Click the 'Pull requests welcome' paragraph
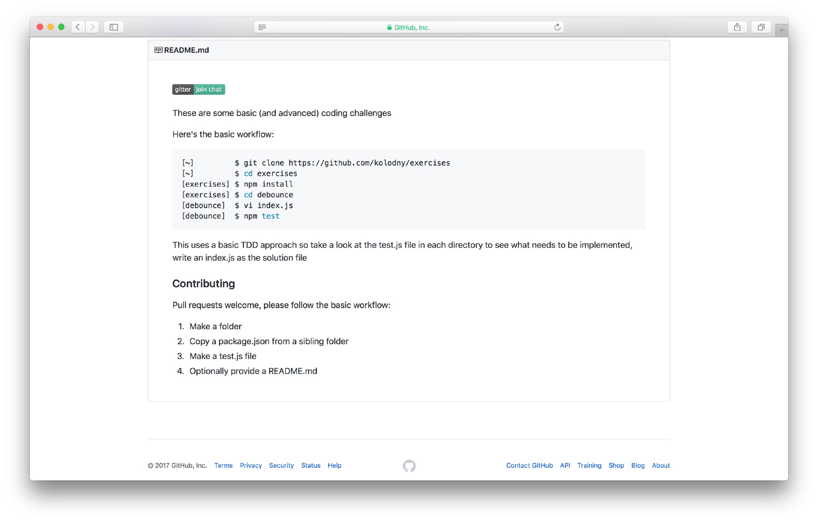818x523 pixels. tap(281, 305)
